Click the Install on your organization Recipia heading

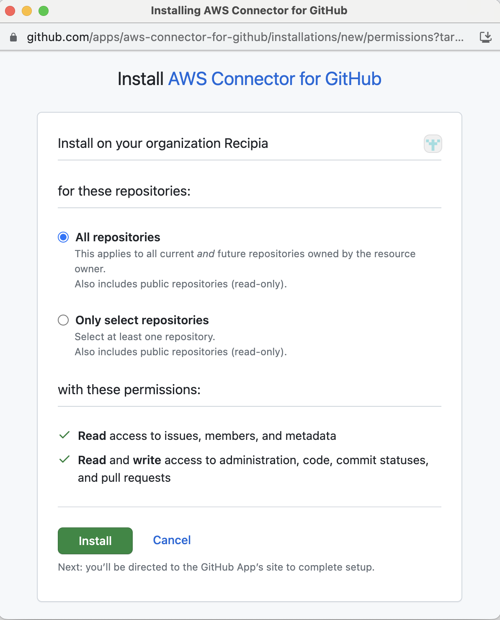(163, 143)
